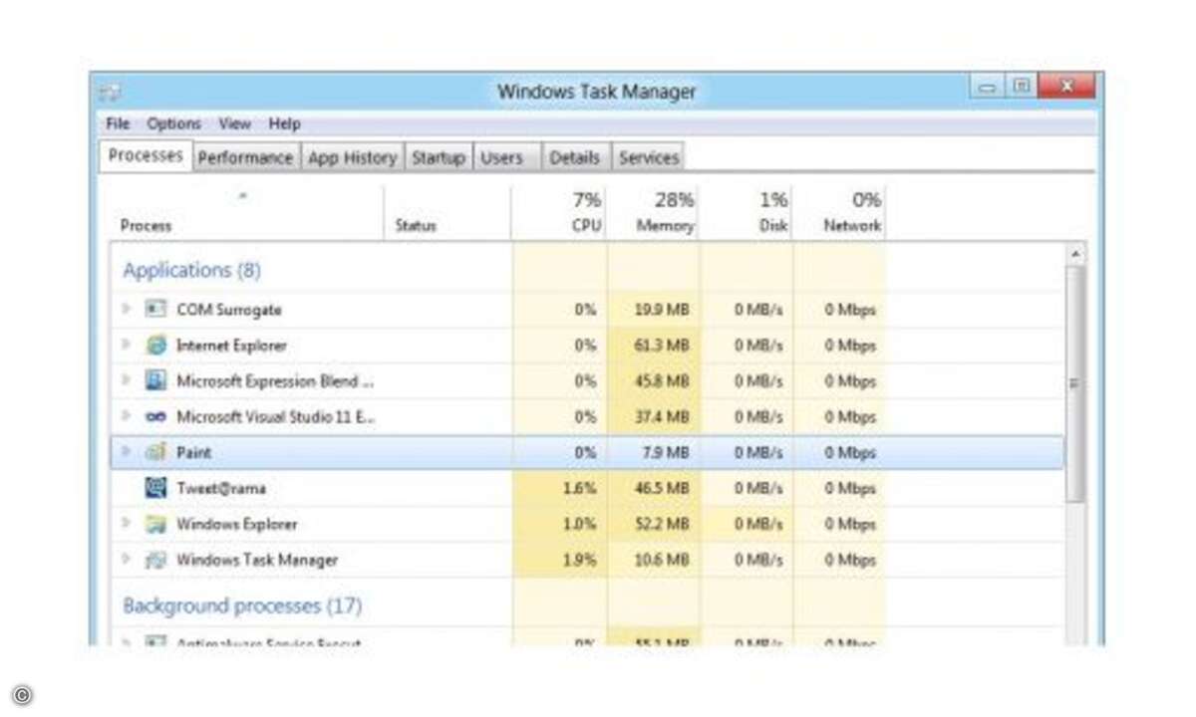Click the 37.4 MB memory value

pyautogui.click(x=663, y=417)
